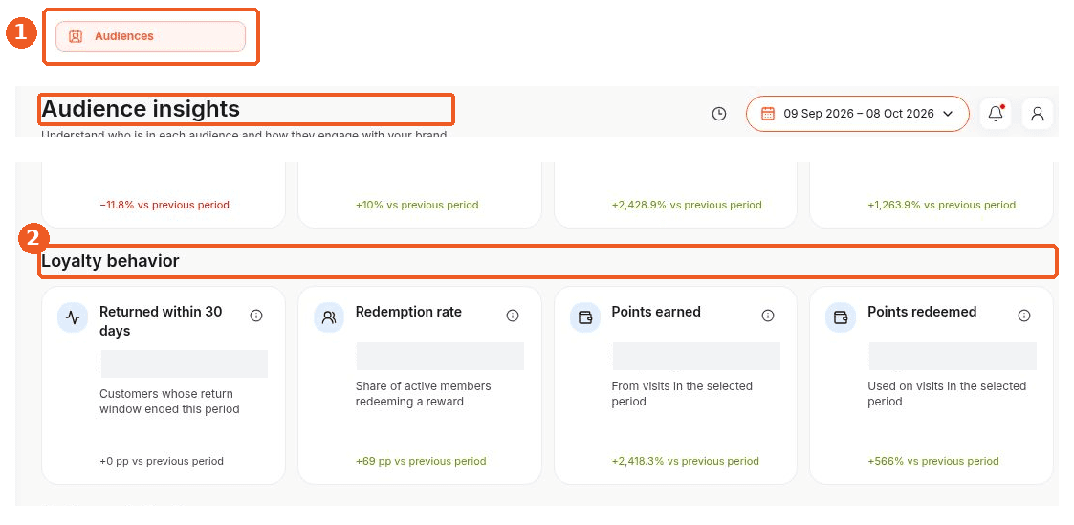Click the Points redeemed wallet icon
This screenshot has width=1074, height=525.
pos(841,317)
